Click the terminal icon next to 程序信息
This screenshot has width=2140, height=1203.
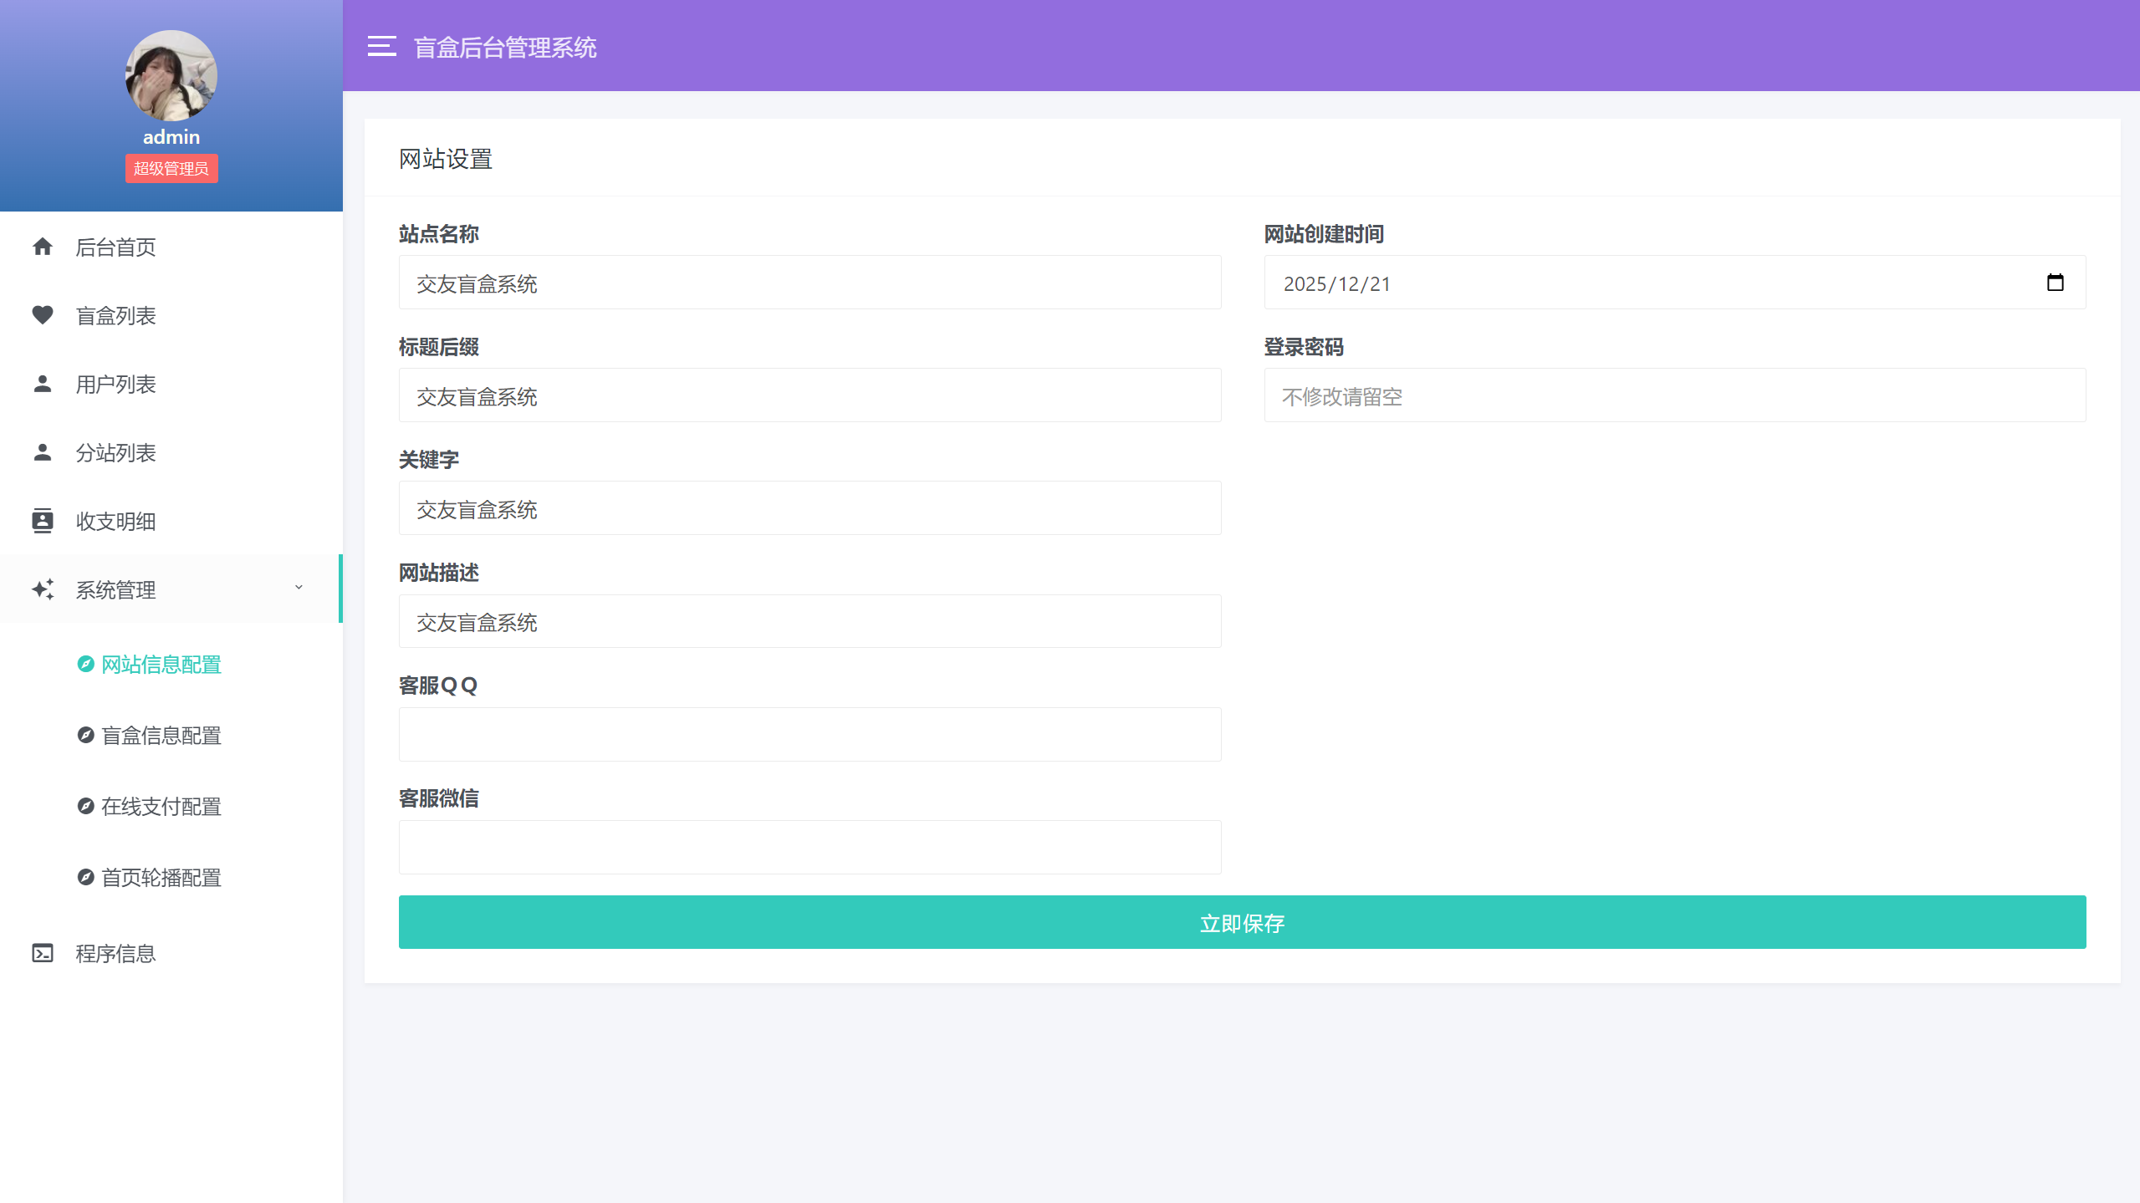(43, 953)
